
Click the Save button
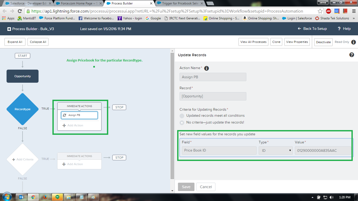(x=186, y=187)
